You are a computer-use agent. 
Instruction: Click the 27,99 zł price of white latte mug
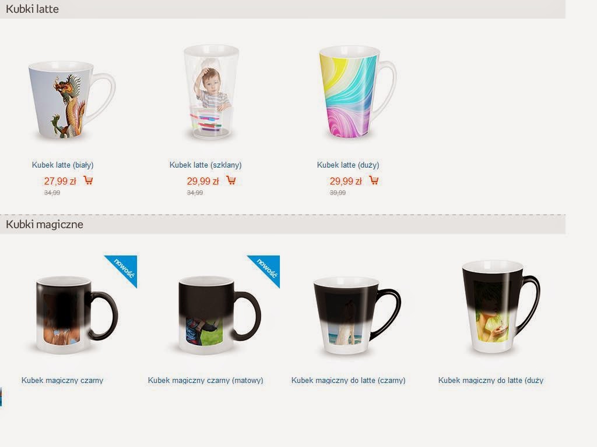[x=60, y=181]
